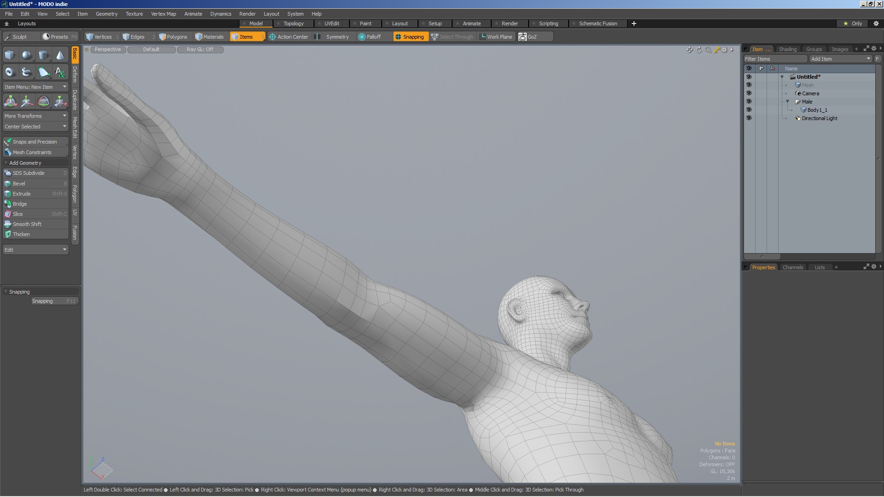The height and width of the screenshot is (497, 884).
Task: Toggle visibility of the Directional Light
Action: (x=750, y=118)
